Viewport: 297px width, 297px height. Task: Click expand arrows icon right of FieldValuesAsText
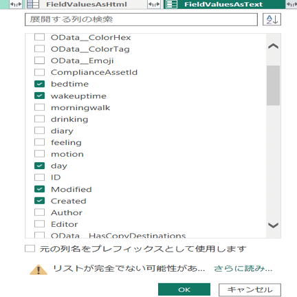point(292,4)
